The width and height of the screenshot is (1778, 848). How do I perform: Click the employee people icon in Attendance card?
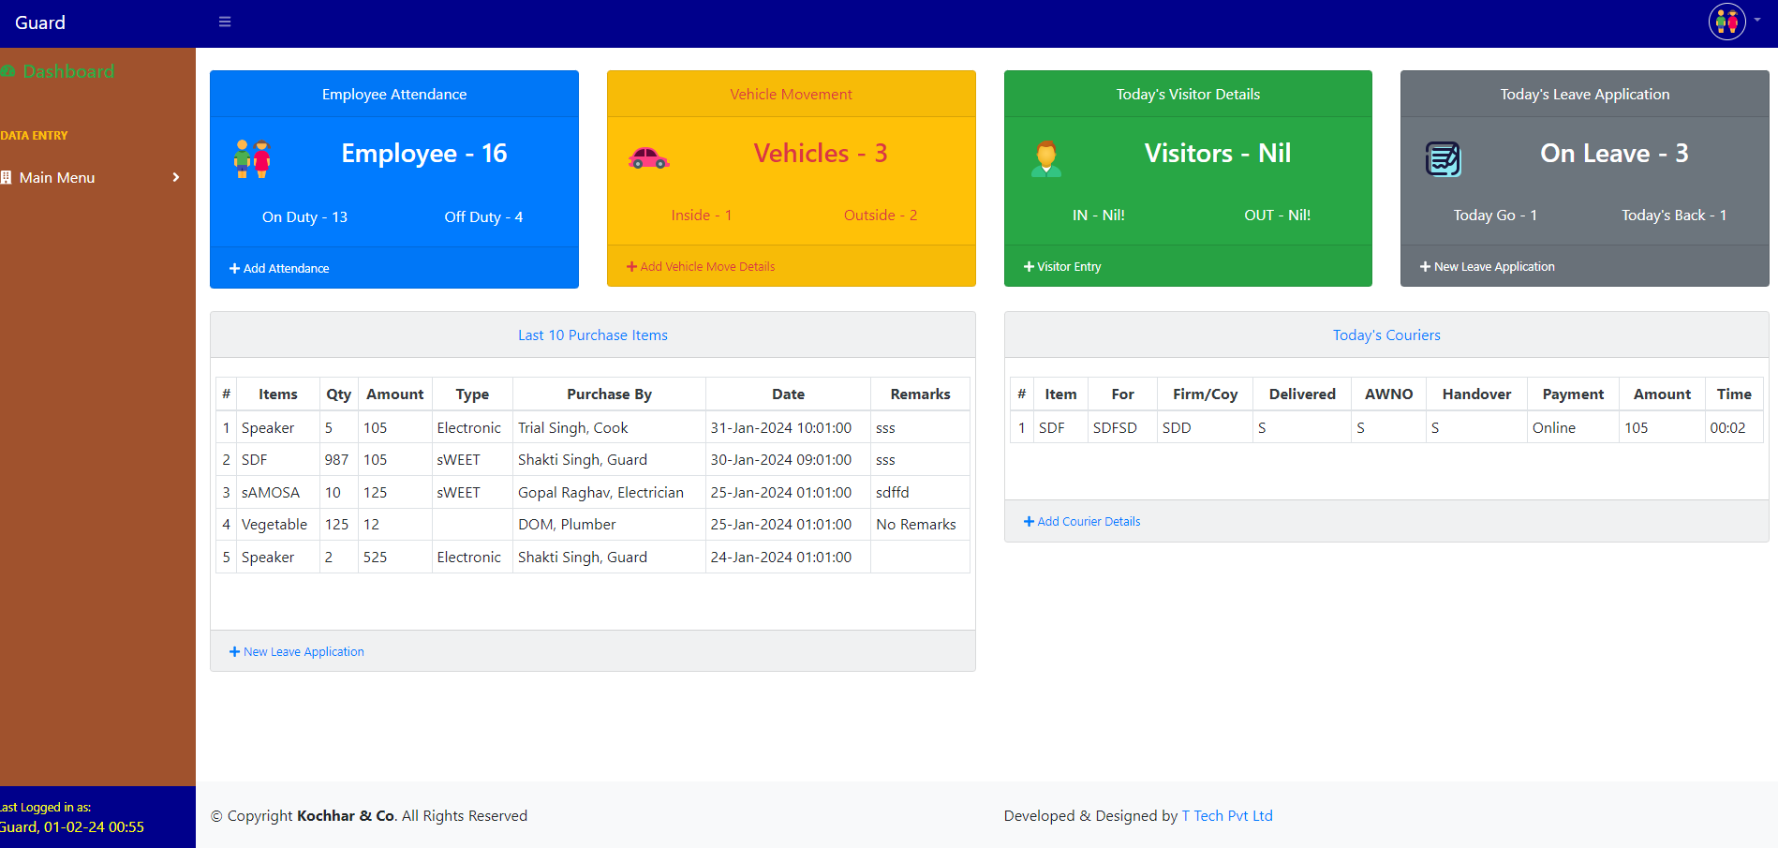(252, 159)
